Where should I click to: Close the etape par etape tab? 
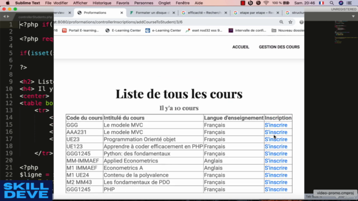pyautogui.click(x=278, y=13)
